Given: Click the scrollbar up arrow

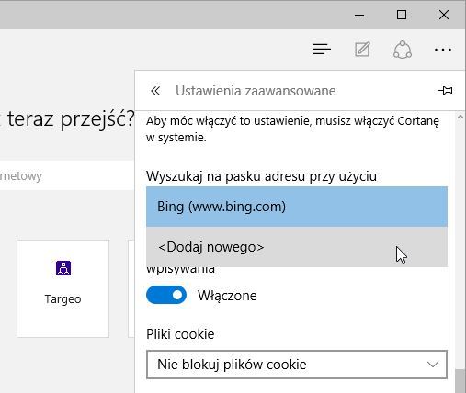Looking at the screenshot, I should 460,117.
